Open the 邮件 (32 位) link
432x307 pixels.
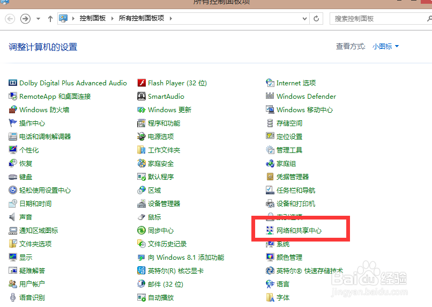coord(166,284)
